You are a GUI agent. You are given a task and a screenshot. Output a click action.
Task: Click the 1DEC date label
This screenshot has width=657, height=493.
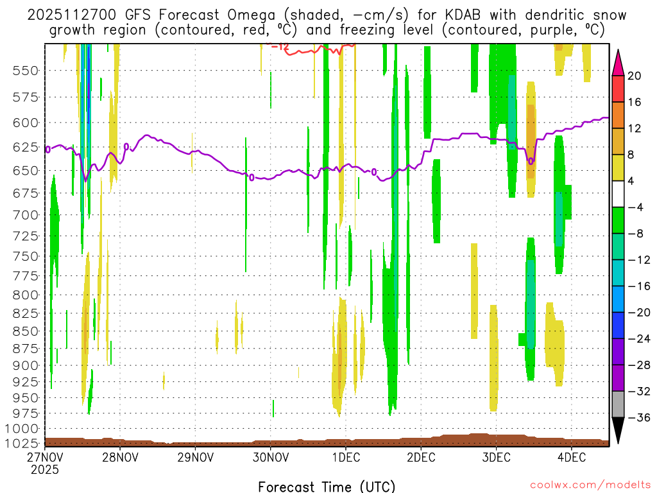[346, 457]
